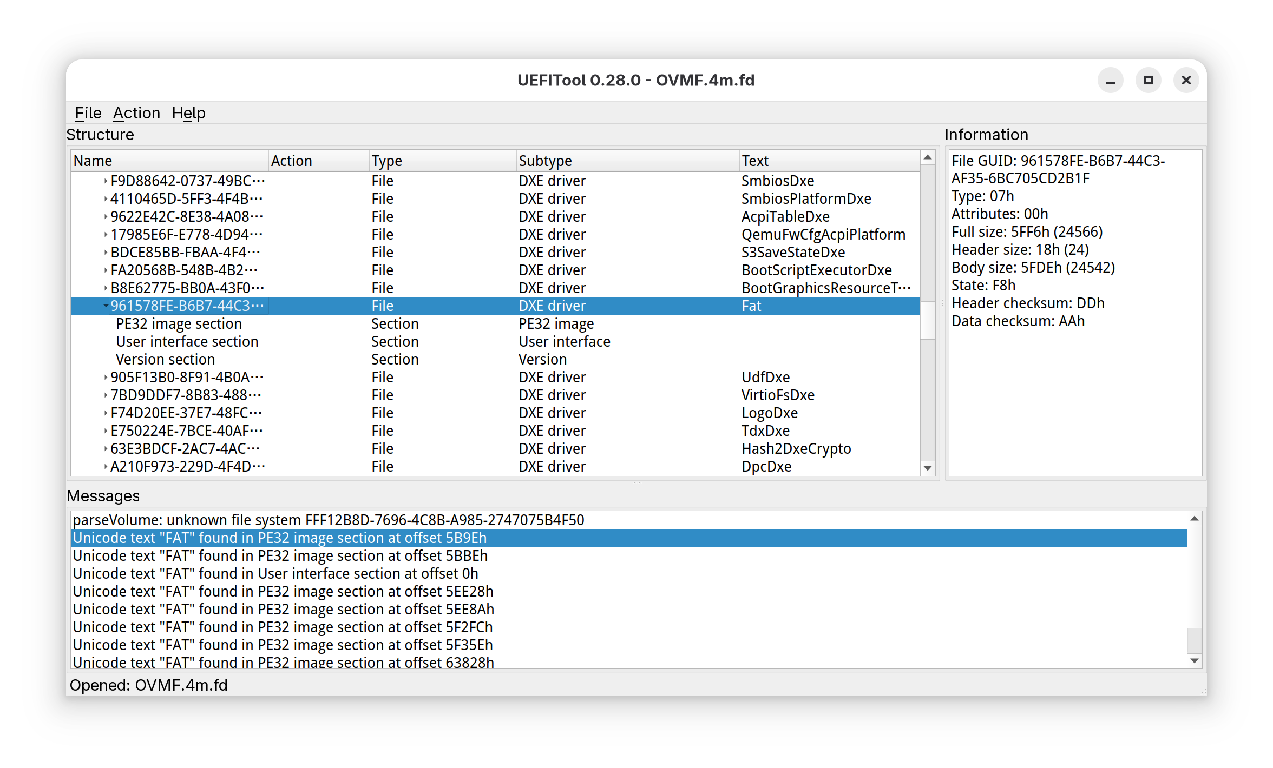Select the PE32 image section row
Image resolution: width=1273 pixels, height=768 pixels.
(495, 324)
